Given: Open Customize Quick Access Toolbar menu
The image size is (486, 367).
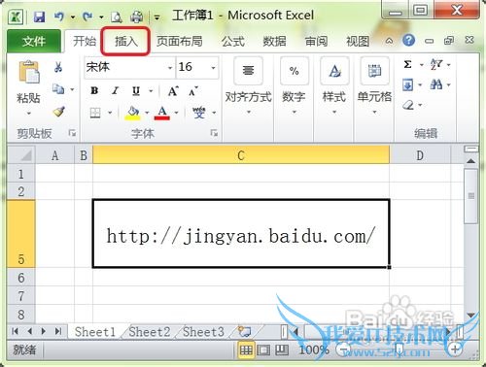Looking at the screenshot, I should tap(156, 17).
